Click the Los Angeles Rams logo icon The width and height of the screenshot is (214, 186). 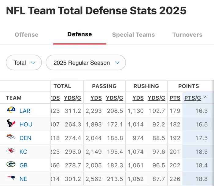tap(11, 110)
